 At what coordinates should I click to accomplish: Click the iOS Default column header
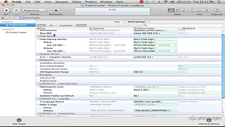click(x=200, y=28)
